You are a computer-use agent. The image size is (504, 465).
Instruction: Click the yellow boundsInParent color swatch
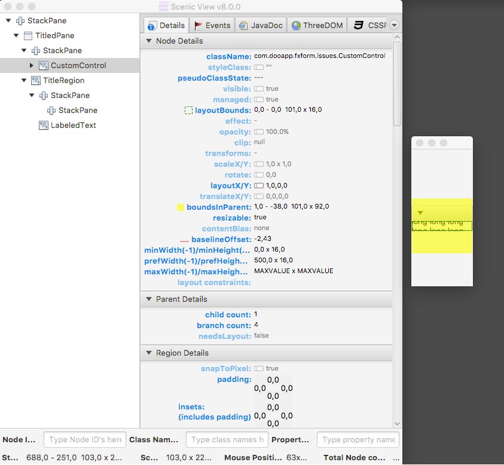(181, 207)
